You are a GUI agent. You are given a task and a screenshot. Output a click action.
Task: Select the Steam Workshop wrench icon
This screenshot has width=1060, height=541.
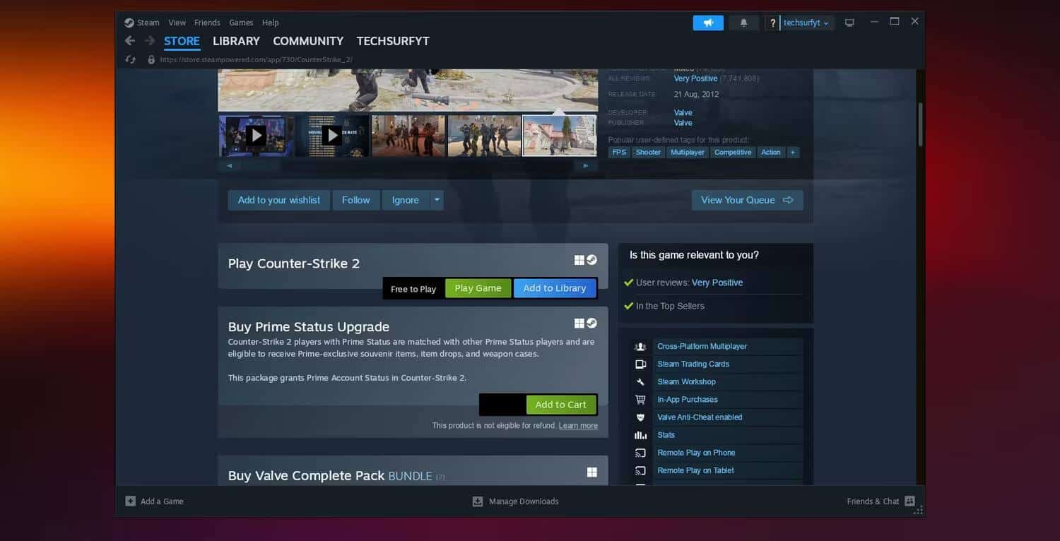[641, 381]
